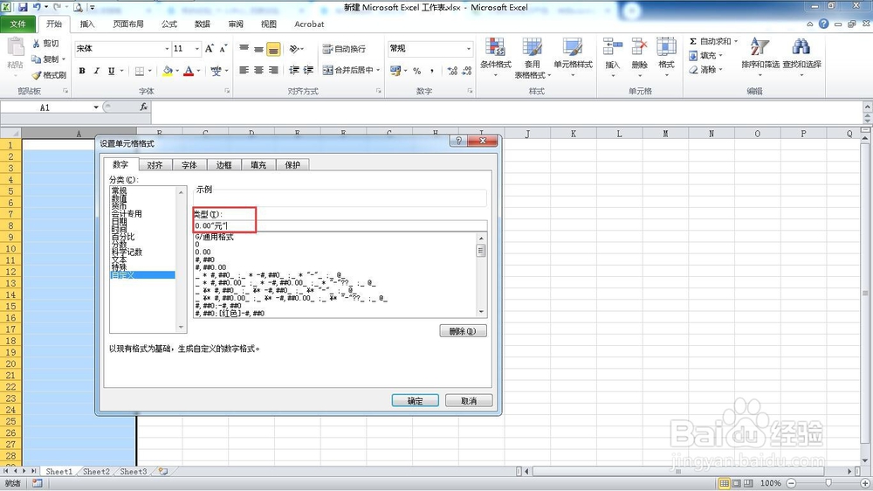This screenshot has height=491, width=873.
Task: Click the cell borders icon
Action: point(140,71)
